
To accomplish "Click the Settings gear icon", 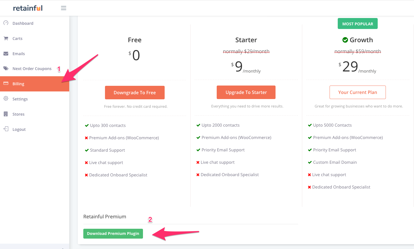I will [x=6, y=99].
